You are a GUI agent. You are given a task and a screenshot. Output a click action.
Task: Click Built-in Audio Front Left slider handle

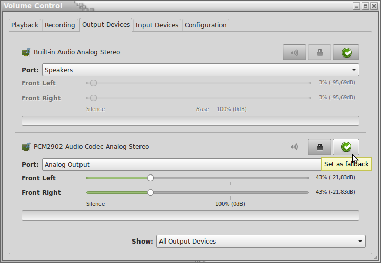pyautogui.click(x=93, y=83)
